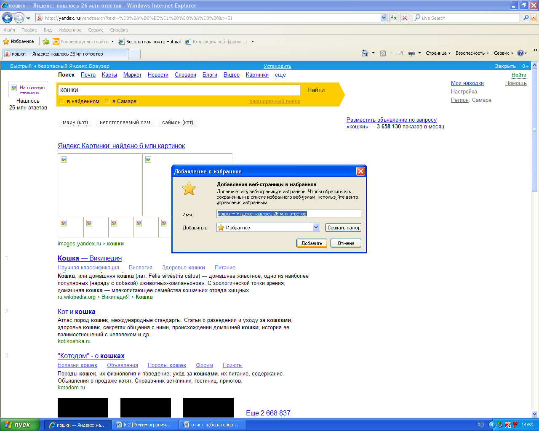Click the yellow star icon in dialog
Viewport: 539px width, 431px height.
click(x=189, y=188)
